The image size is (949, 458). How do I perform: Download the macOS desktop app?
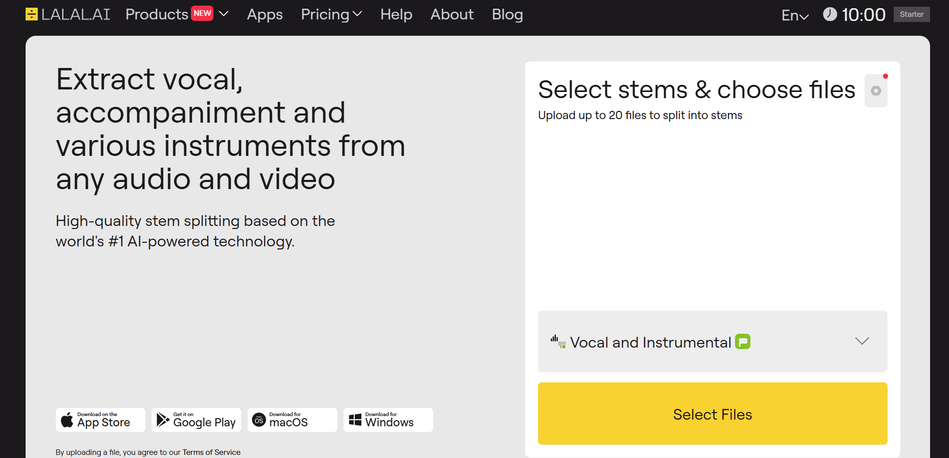tap(292, 420)
